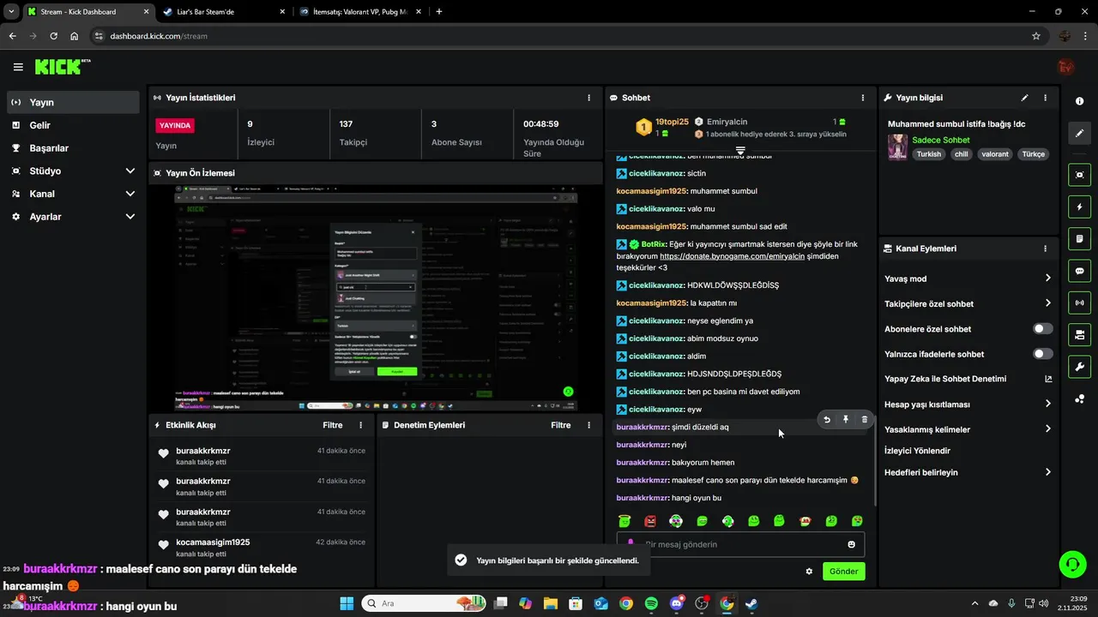Open Kanal Eylemleri three-dot options
The height and width of the screenshot is (617, 1098).
click(x=1045, y=249)
